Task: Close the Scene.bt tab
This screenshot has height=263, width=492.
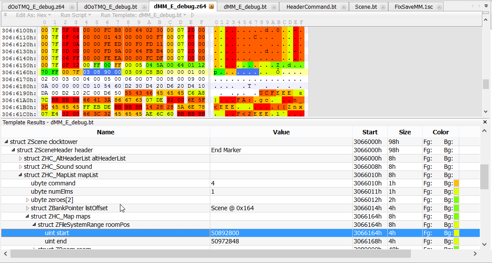Action: (x=383, y=7)
